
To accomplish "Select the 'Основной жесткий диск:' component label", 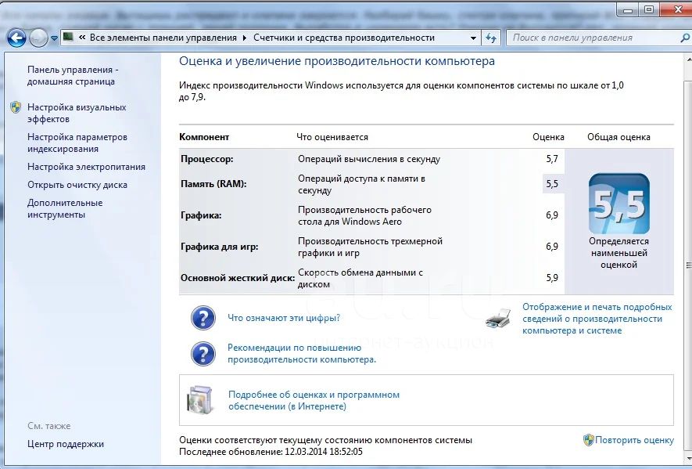I will coord(238,278).
